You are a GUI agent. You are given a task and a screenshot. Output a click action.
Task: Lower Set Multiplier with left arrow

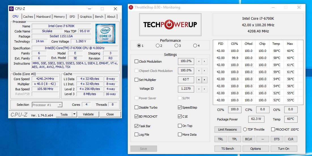199,80
